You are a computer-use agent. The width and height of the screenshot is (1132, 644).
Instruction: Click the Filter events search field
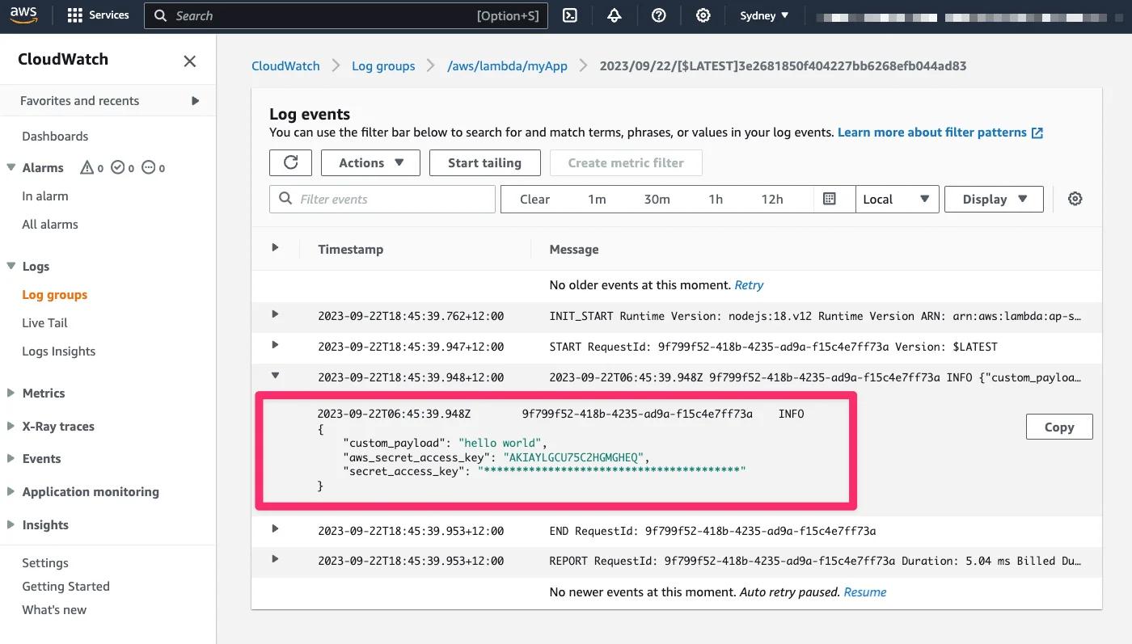(x=382, y=199)
